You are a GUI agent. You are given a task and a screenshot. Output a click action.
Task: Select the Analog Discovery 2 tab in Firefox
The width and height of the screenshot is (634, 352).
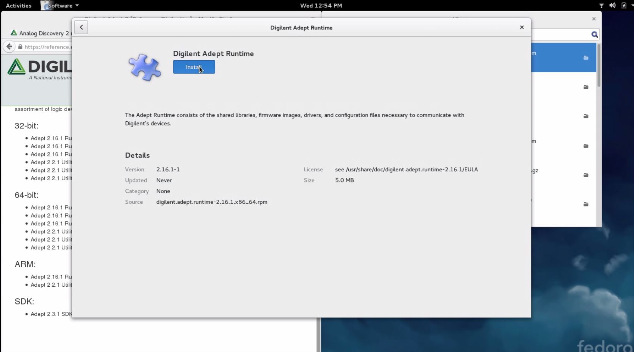point(41,33)
